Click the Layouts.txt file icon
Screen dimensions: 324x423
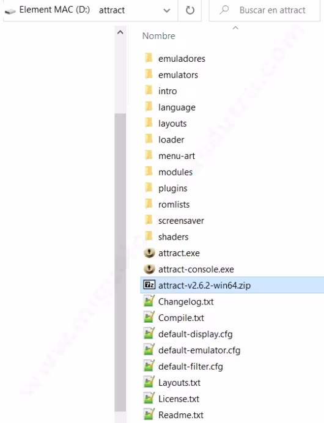coord(149,382)
